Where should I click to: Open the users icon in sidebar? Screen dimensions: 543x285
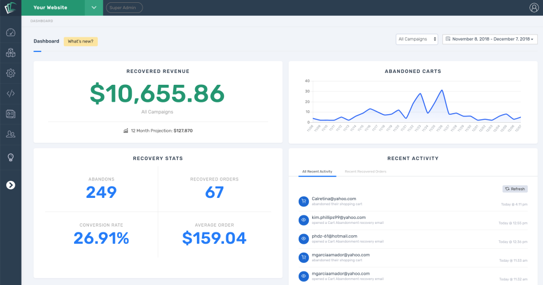tap(10, 135)
